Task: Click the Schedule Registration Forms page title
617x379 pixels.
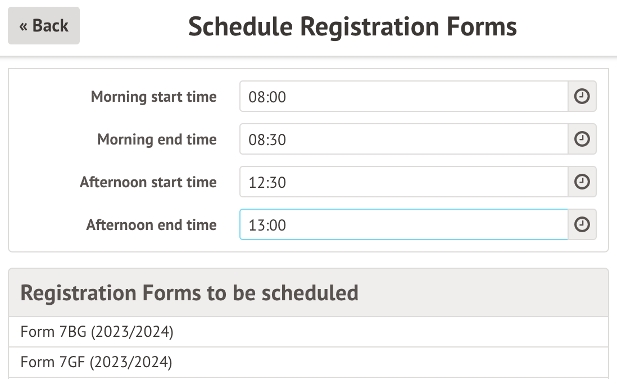Action: pyautogui.click(x=352, y=26)
